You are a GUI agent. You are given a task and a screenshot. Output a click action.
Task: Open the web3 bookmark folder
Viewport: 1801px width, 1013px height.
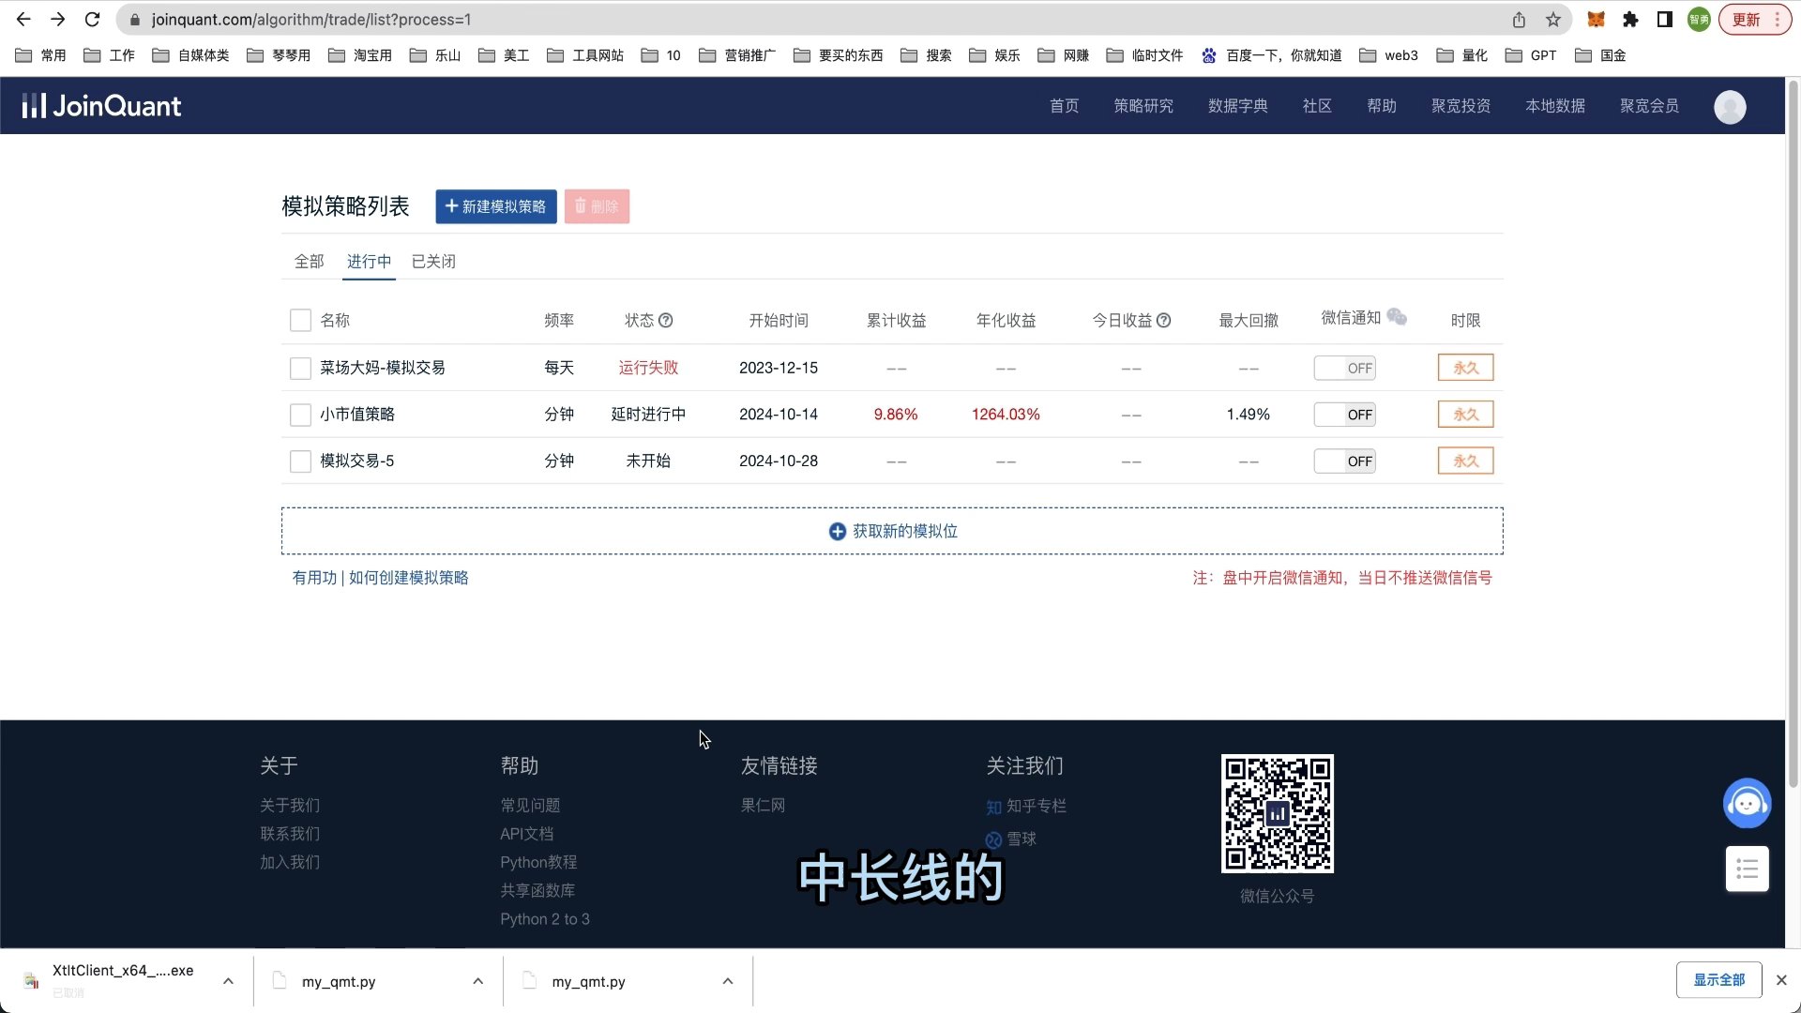tap(1388, 55)
